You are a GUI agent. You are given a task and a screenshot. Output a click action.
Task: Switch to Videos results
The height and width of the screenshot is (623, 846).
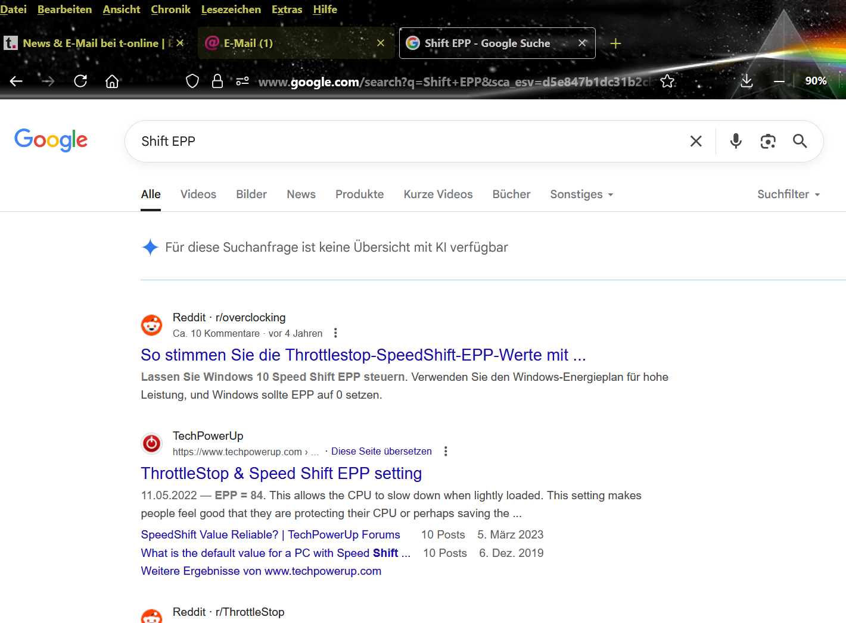[198, 194]
